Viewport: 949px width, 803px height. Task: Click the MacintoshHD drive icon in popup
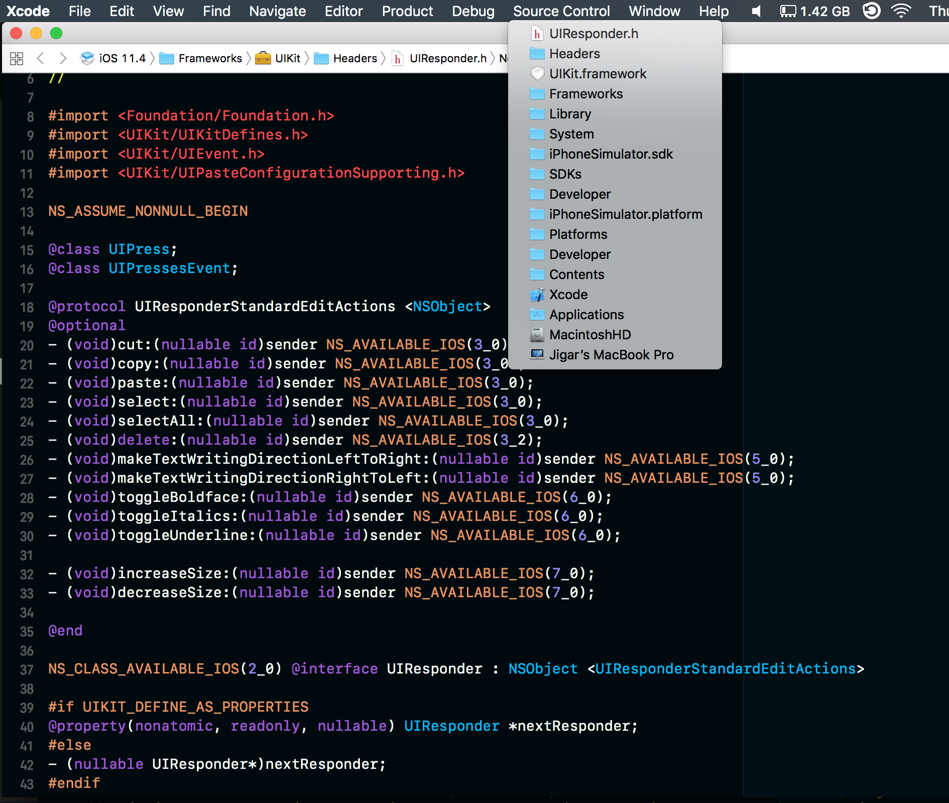(537, 335)
